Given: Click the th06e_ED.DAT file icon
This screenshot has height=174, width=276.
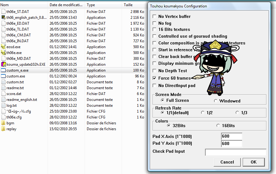Looking at the screenshot, I should 3,23.
